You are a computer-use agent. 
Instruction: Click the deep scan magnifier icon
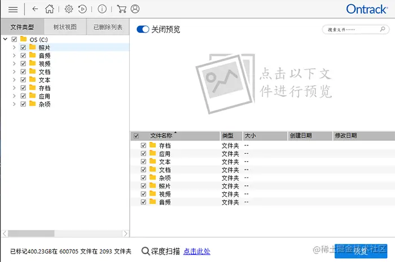(x=146, y=251)
